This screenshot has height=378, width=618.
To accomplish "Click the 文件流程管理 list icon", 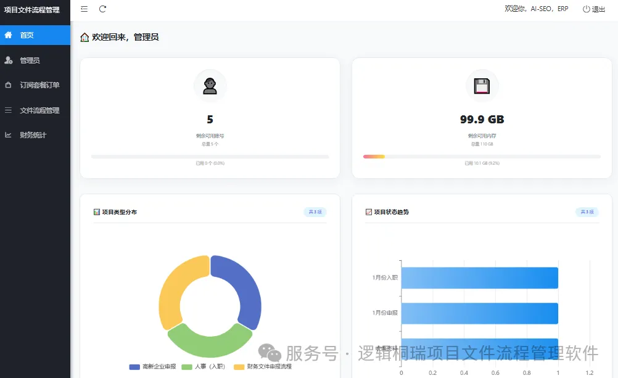I will [x=8, y=110].
